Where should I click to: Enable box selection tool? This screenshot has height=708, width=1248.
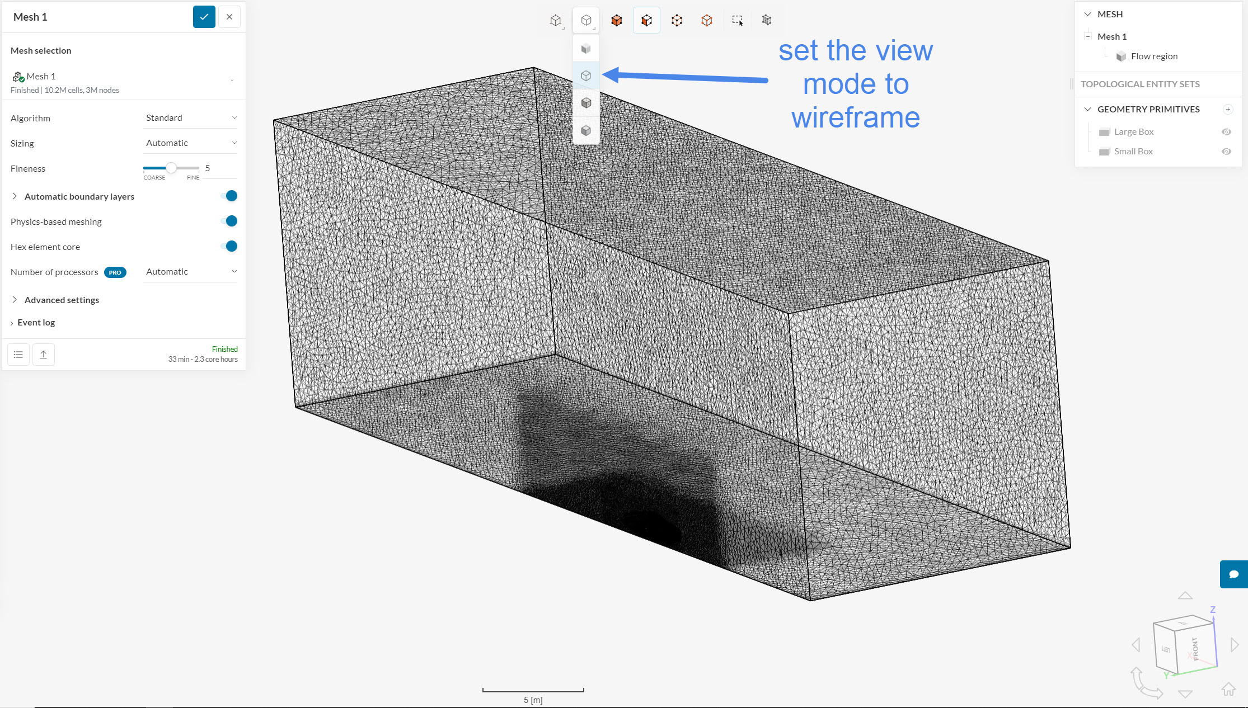pos(737,21)
